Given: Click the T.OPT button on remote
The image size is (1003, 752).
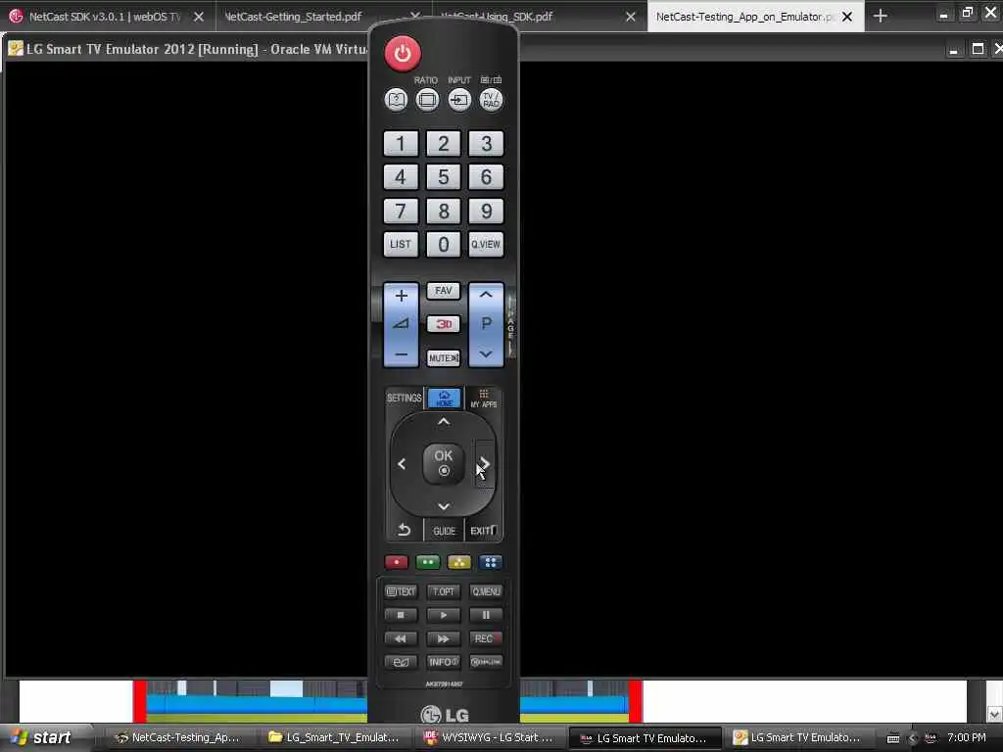Looking at the screenshot, I should (x=444, y=591).
